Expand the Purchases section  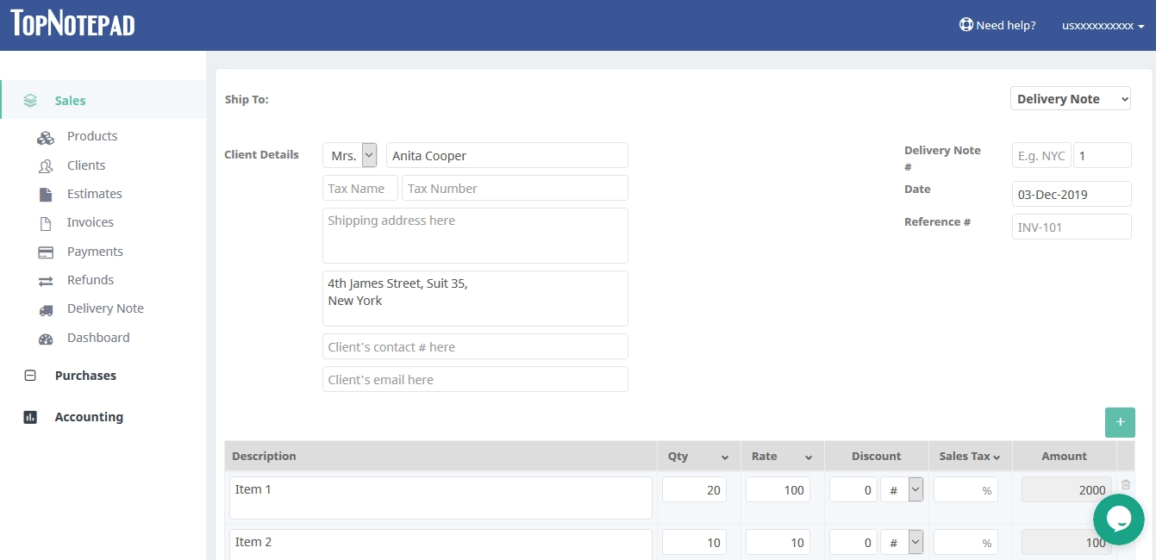(x=84, y=375)
